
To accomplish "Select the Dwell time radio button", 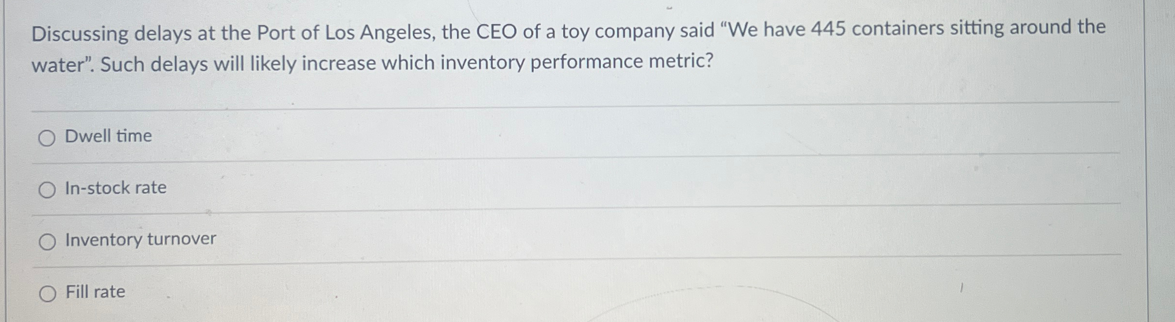I will click(47, 138).
